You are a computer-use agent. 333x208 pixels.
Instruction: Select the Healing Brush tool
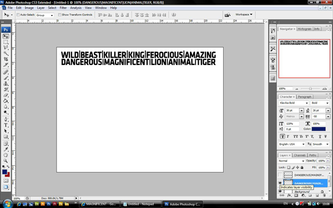coord(6,72)
